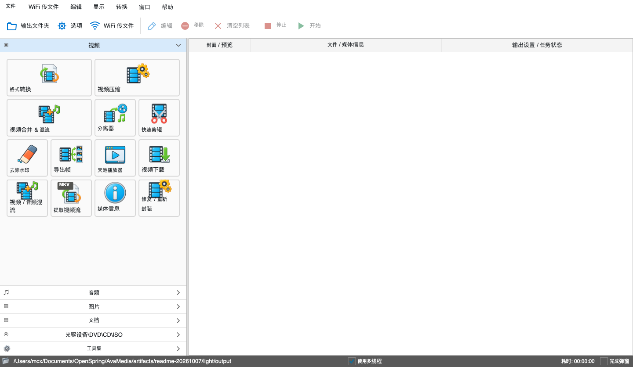The image size is (633, 367).
Task: Click the 编辑 pencil toolbar button
Action: click(160, 26)
